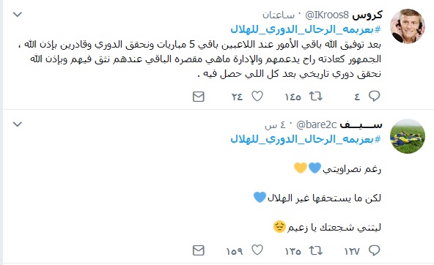This screenshot has height=265, width=434.
Task: Reply to the bare2c tweet
Action: click(374, 250)
